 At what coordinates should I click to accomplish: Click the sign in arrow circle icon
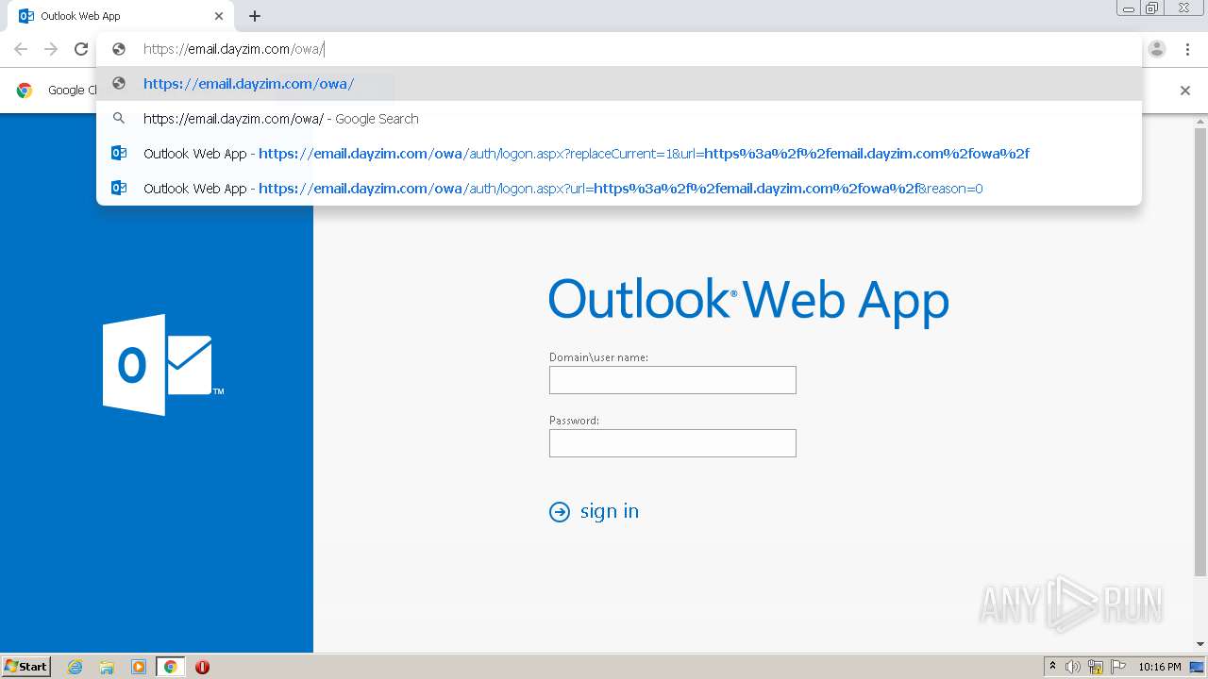(560, 512)
